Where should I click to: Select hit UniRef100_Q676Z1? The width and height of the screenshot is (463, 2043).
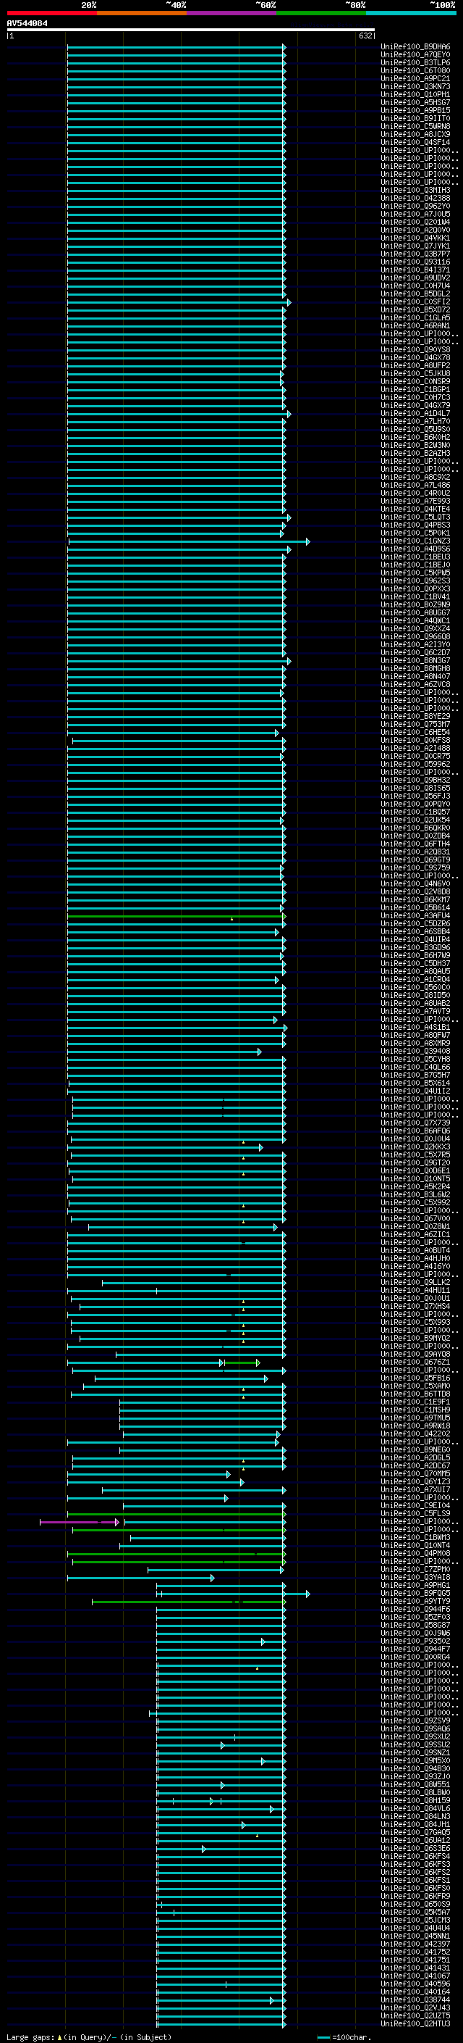(415, 1362)
